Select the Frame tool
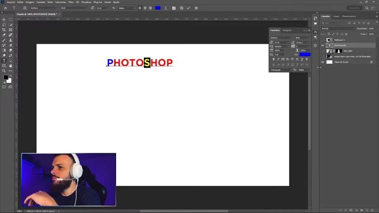This screenshot has width=379, height=213. [11, 30]
